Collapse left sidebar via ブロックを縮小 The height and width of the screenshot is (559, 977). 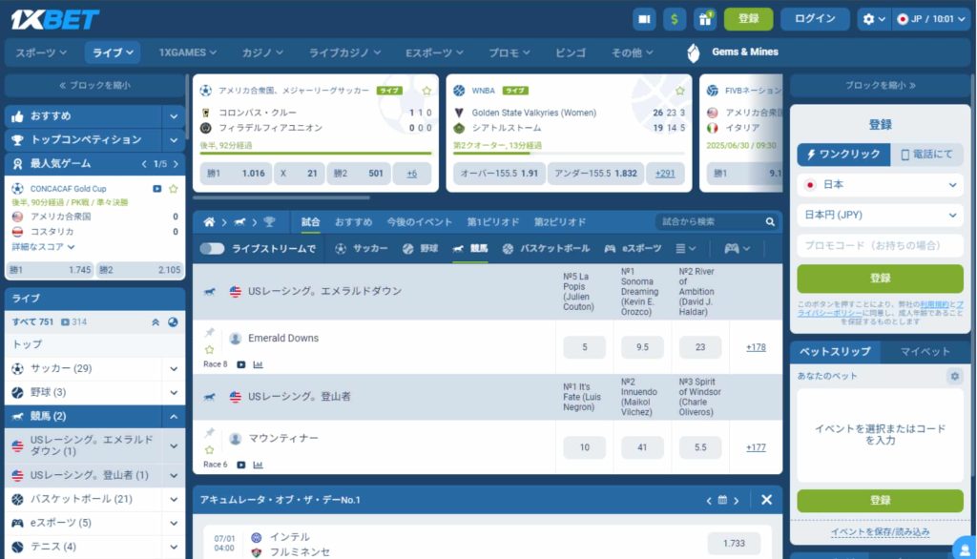[94, 86]
